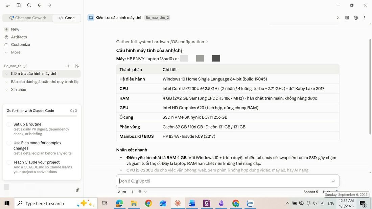Click the panel-plus icon beside terminal icon
372x209 pixels.
pyautogui.click(x=347, y=18)
